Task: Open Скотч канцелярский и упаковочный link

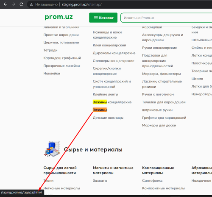Action: tap(112, 84)
